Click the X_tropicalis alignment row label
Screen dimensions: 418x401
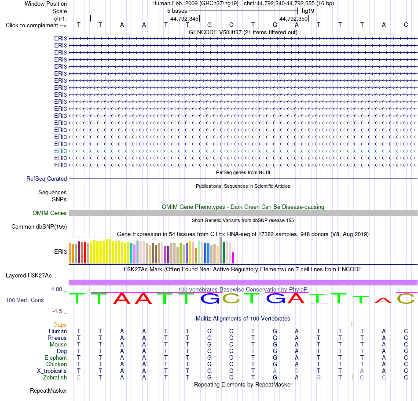click(x=52, y=371)
